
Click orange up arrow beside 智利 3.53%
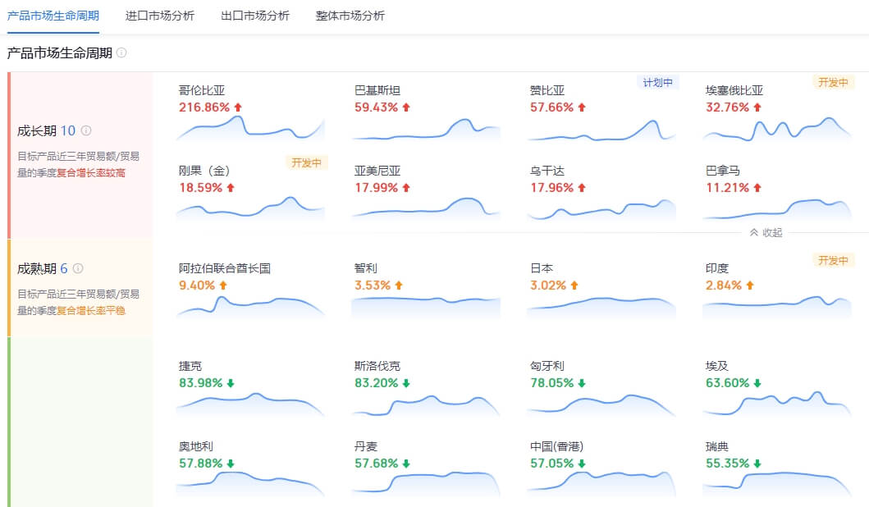(399, 285)
